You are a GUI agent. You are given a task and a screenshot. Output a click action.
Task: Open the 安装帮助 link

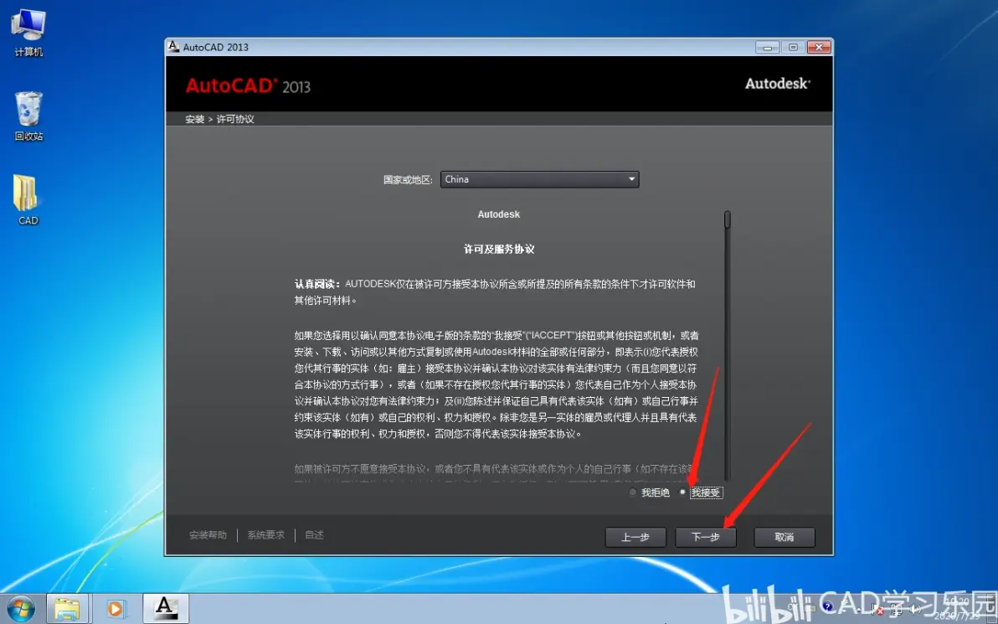[208, 535]
